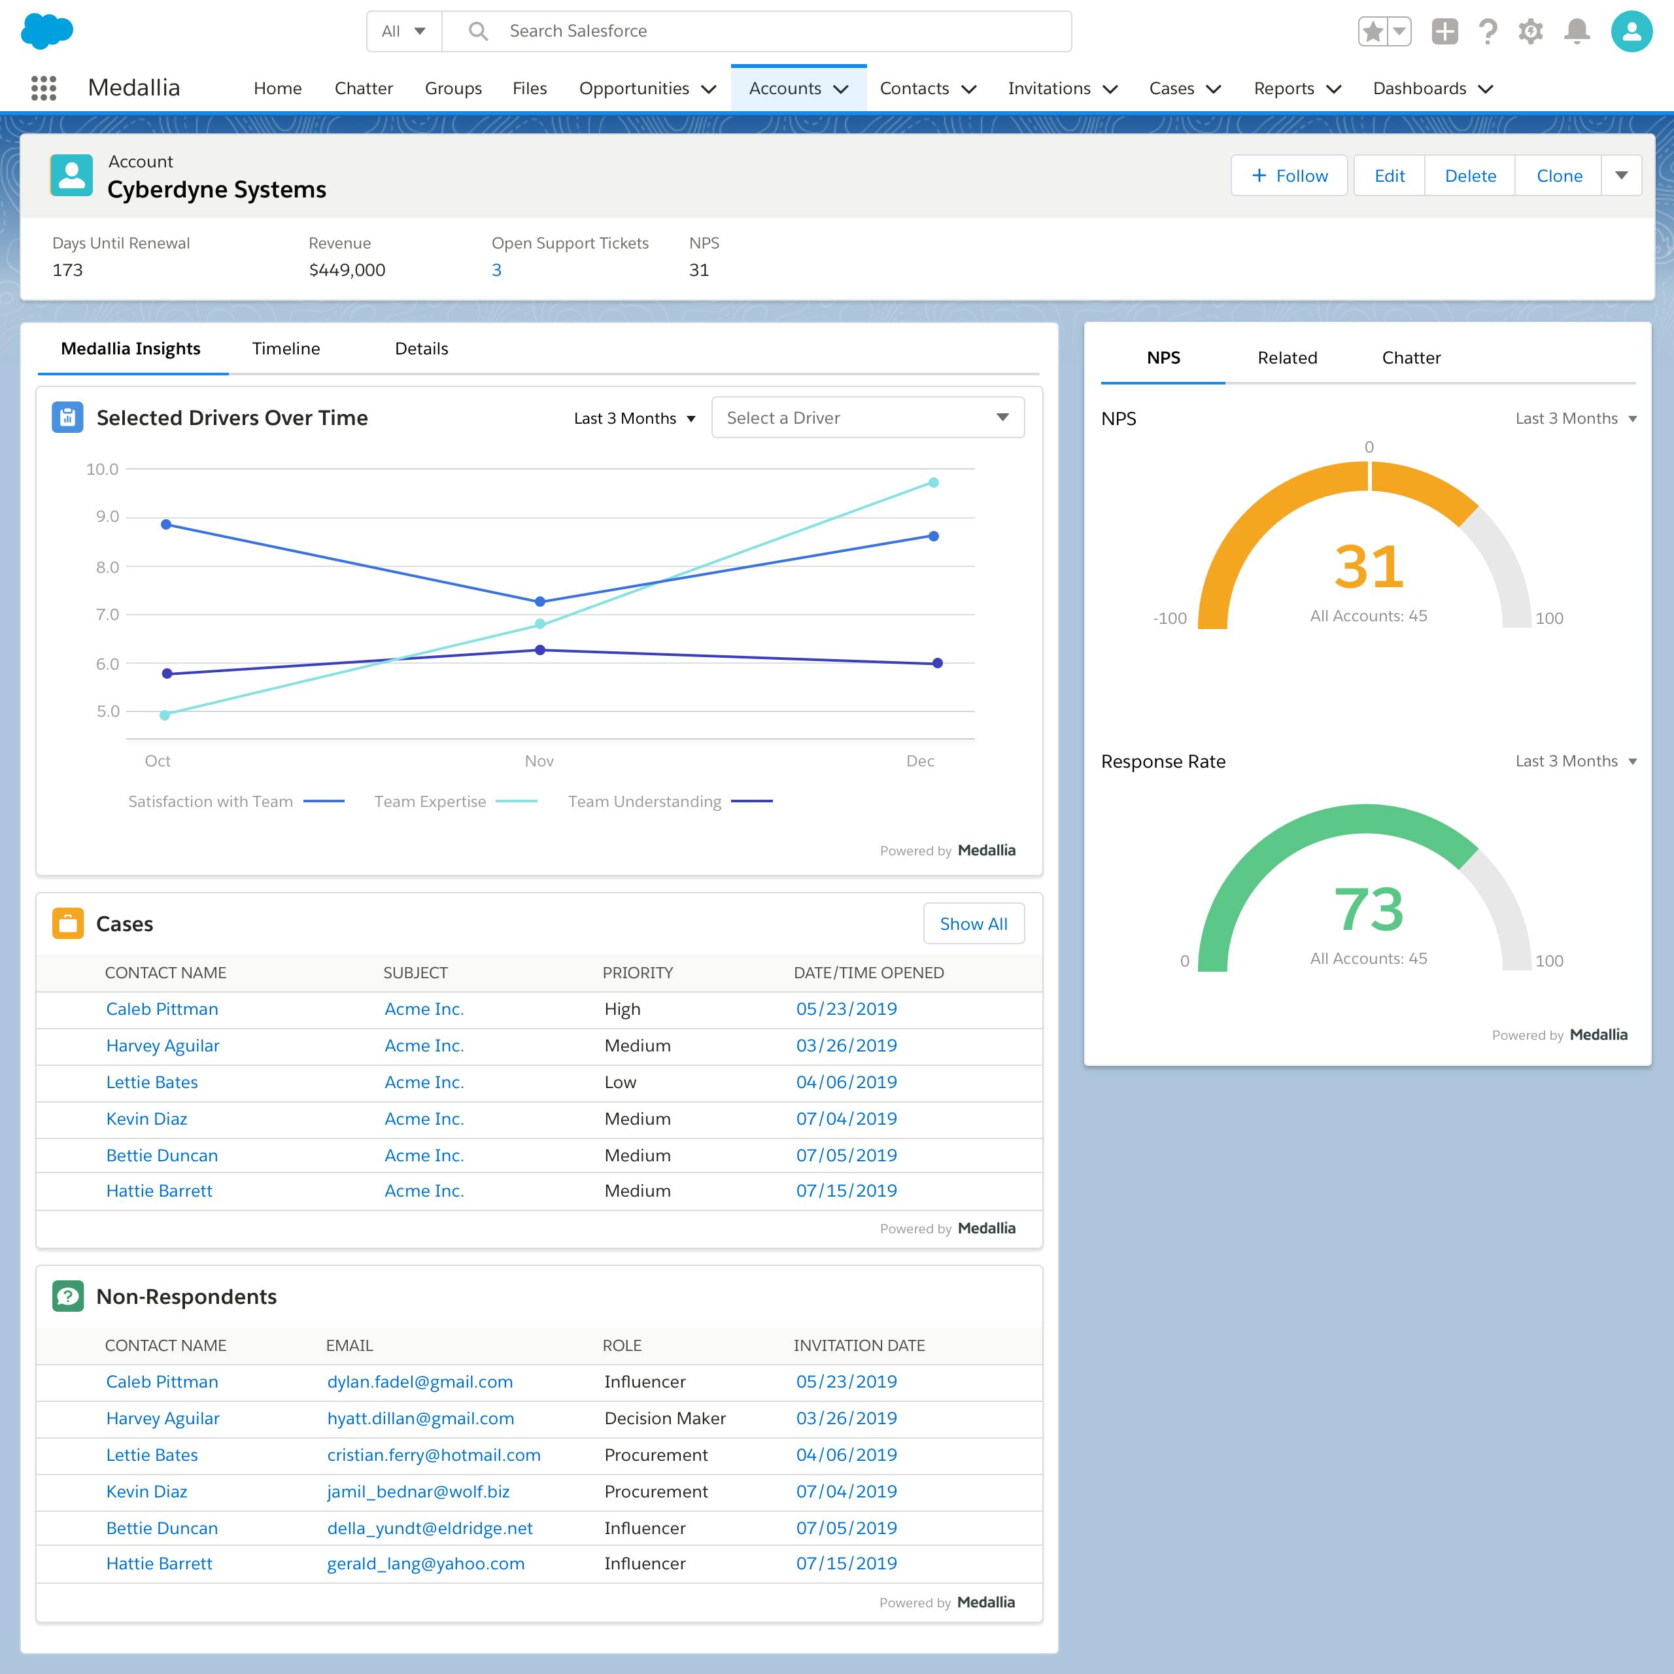1674x1674 pixels.
Task: Click Show All in Cases
Action: coord(973,924)
